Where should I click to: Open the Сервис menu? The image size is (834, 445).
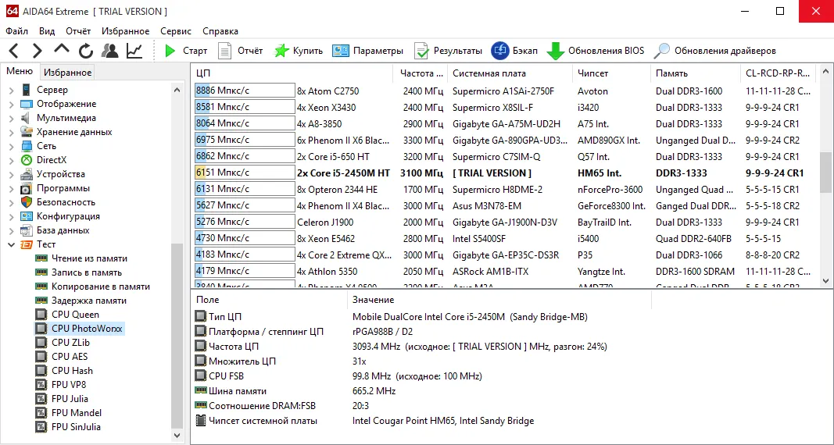pos(175,31)
